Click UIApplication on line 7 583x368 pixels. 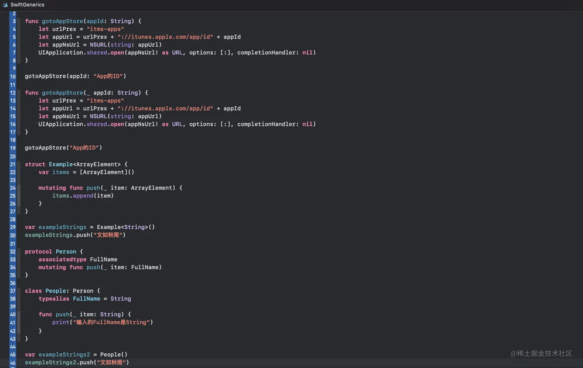click(x=61, y=52)
